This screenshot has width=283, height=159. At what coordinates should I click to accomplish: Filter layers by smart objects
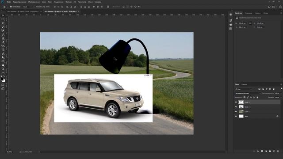click(x=274, y=89)
